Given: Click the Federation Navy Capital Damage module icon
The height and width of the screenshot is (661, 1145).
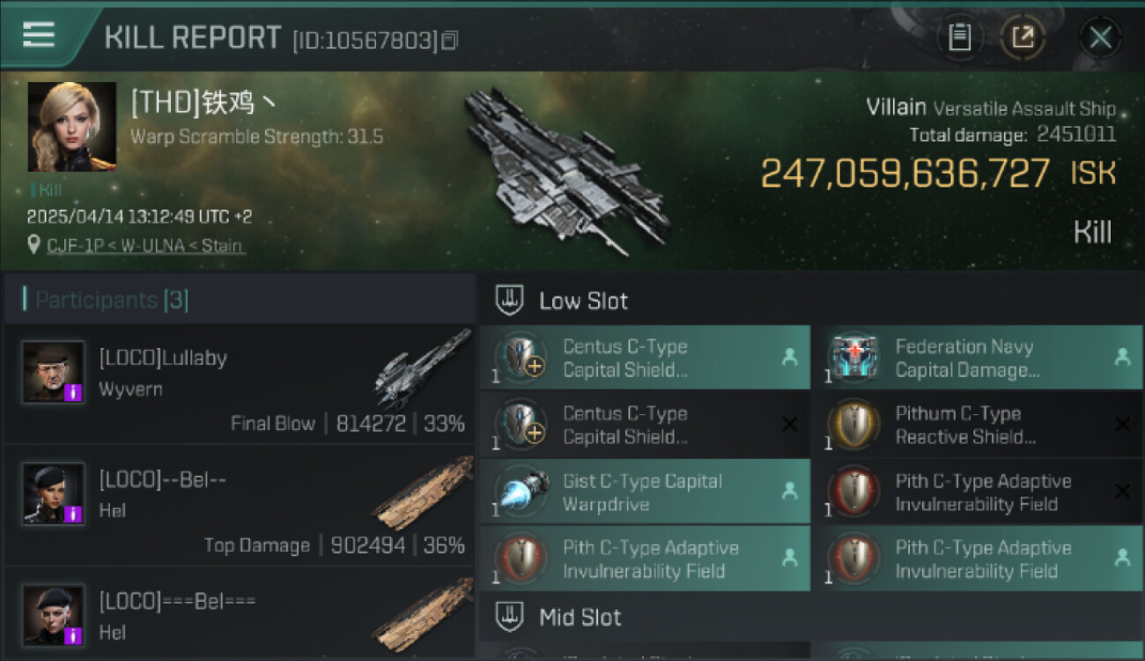Looking at the screenshot, I should [853, 358].
